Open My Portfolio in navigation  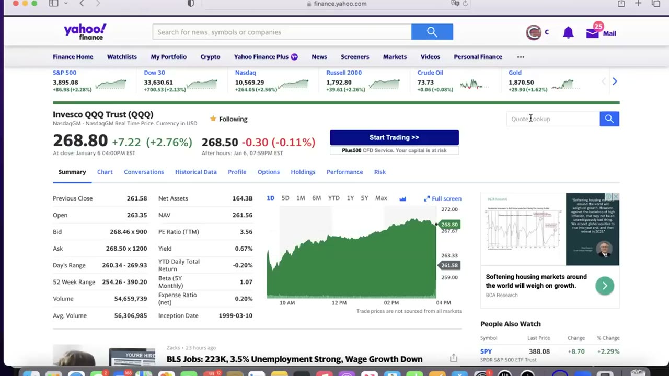[168, 57]
